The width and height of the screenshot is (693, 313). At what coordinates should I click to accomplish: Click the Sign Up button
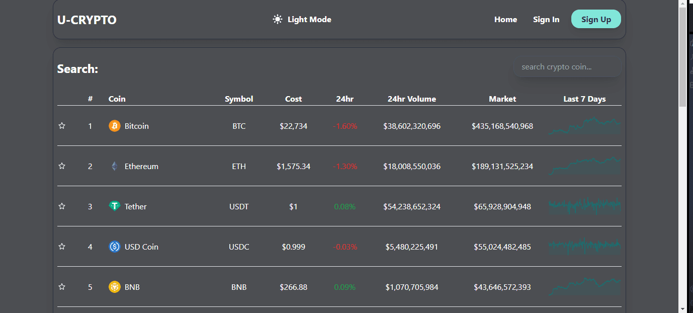[x=596, y=19]
